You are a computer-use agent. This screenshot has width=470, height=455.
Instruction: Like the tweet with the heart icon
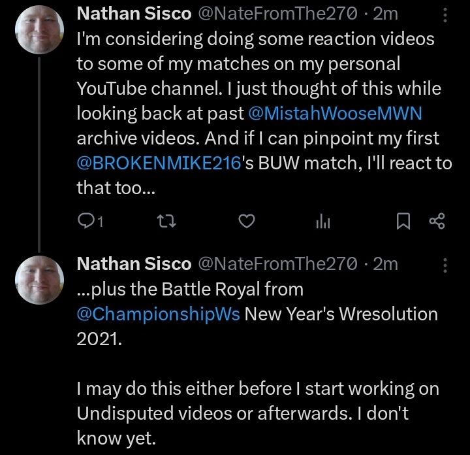[x=245, y=222]
